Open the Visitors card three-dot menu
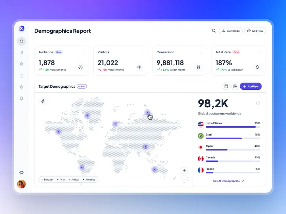 142,52
